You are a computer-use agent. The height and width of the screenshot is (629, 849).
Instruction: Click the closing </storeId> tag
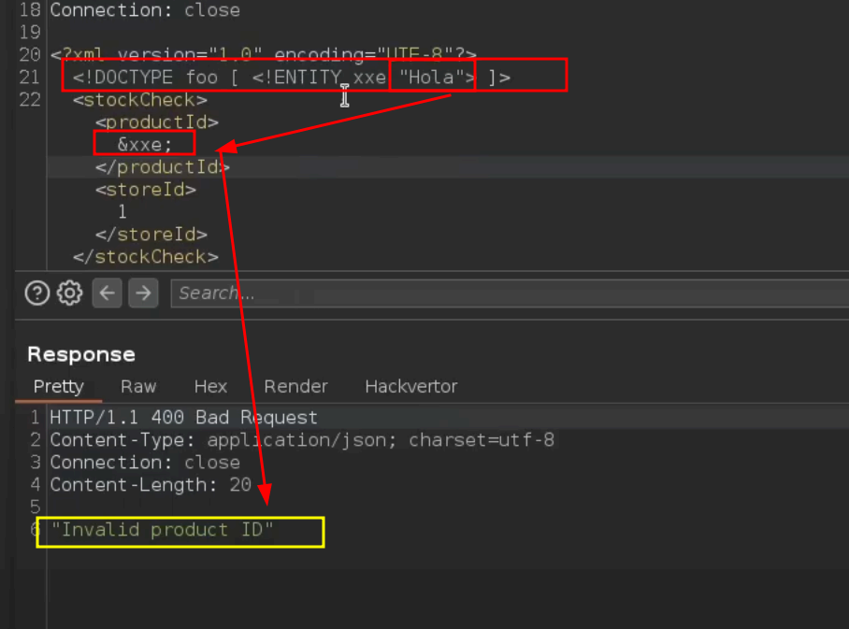point(151,235)
